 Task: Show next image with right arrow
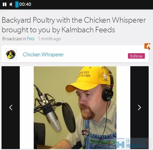(x=139, y=107)
